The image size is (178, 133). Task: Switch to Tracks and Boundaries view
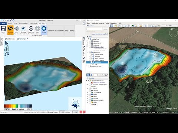point(31,30)
